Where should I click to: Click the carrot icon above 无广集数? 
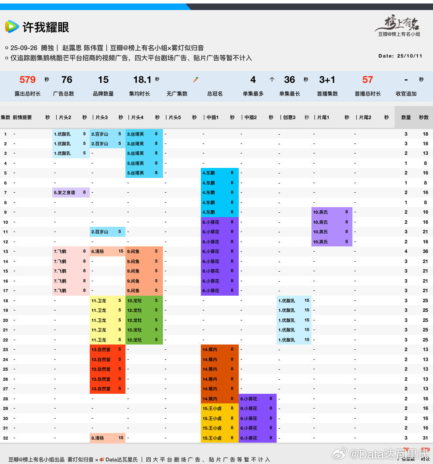click(196, 79)
